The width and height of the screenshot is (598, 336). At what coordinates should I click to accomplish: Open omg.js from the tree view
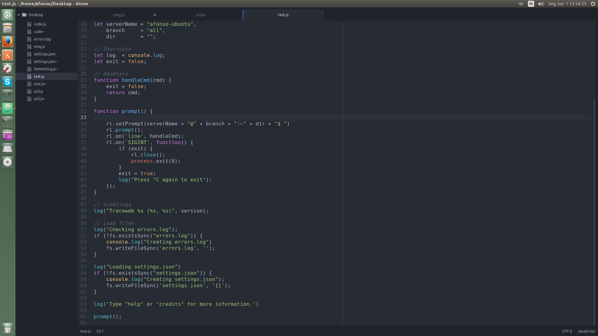(40, 46)
